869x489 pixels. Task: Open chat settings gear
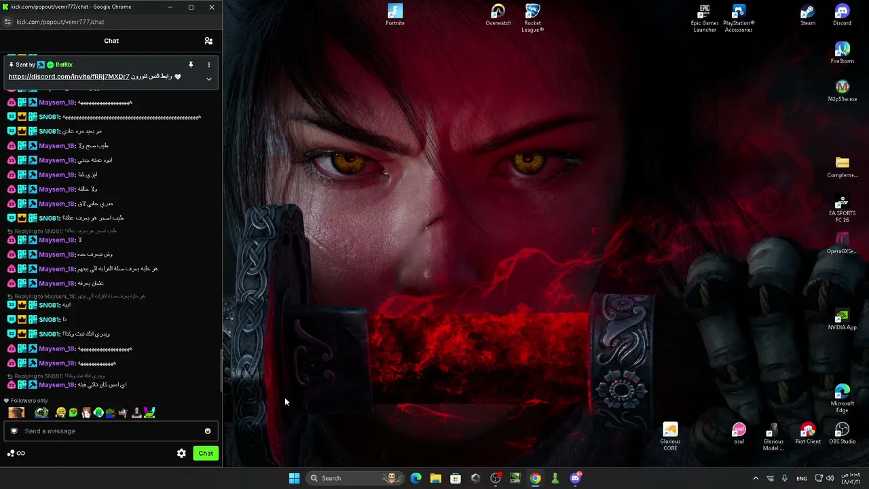coord(181,453)
